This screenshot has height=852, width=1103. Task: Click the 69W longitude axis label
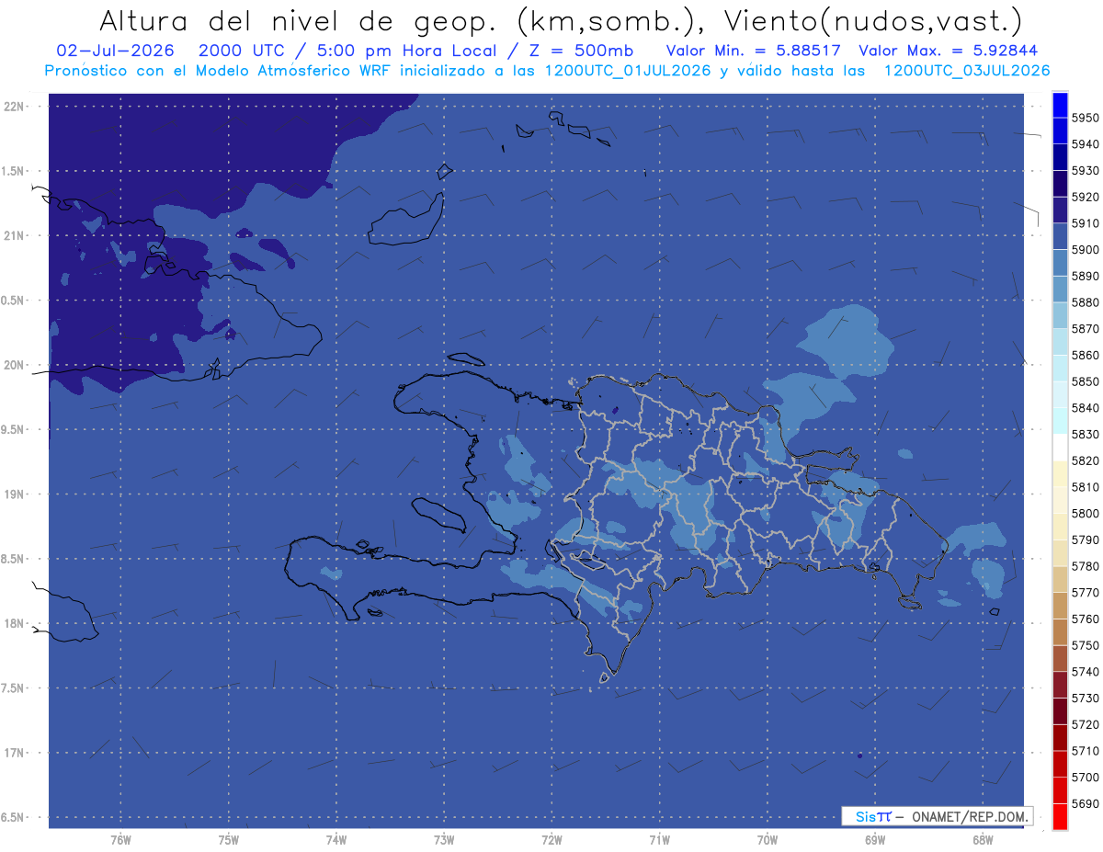875,840
